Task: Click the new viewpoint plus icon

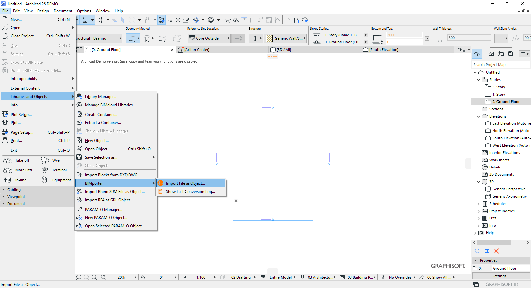Action: [x=477, y=251]
